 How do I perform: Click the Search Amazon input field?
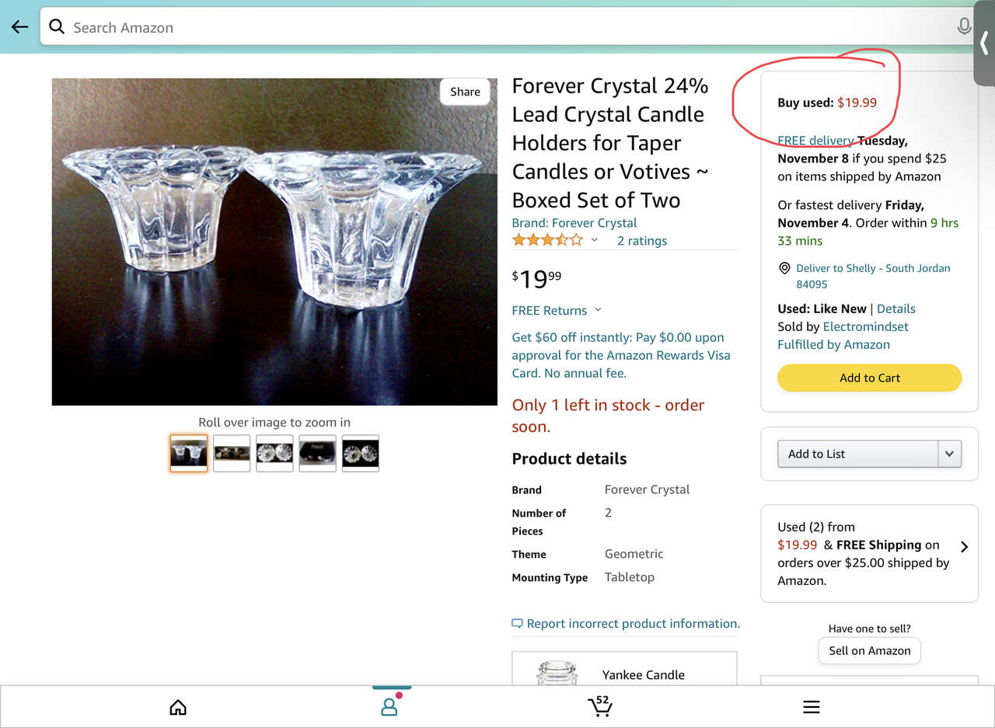tap(497, 27)
